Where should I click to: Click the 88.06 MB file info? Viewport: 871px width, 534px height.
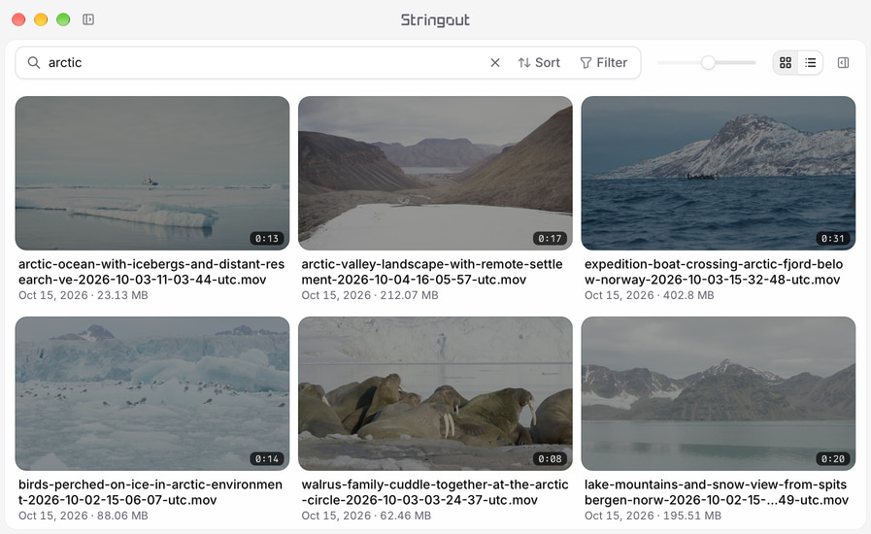(84, 517)
